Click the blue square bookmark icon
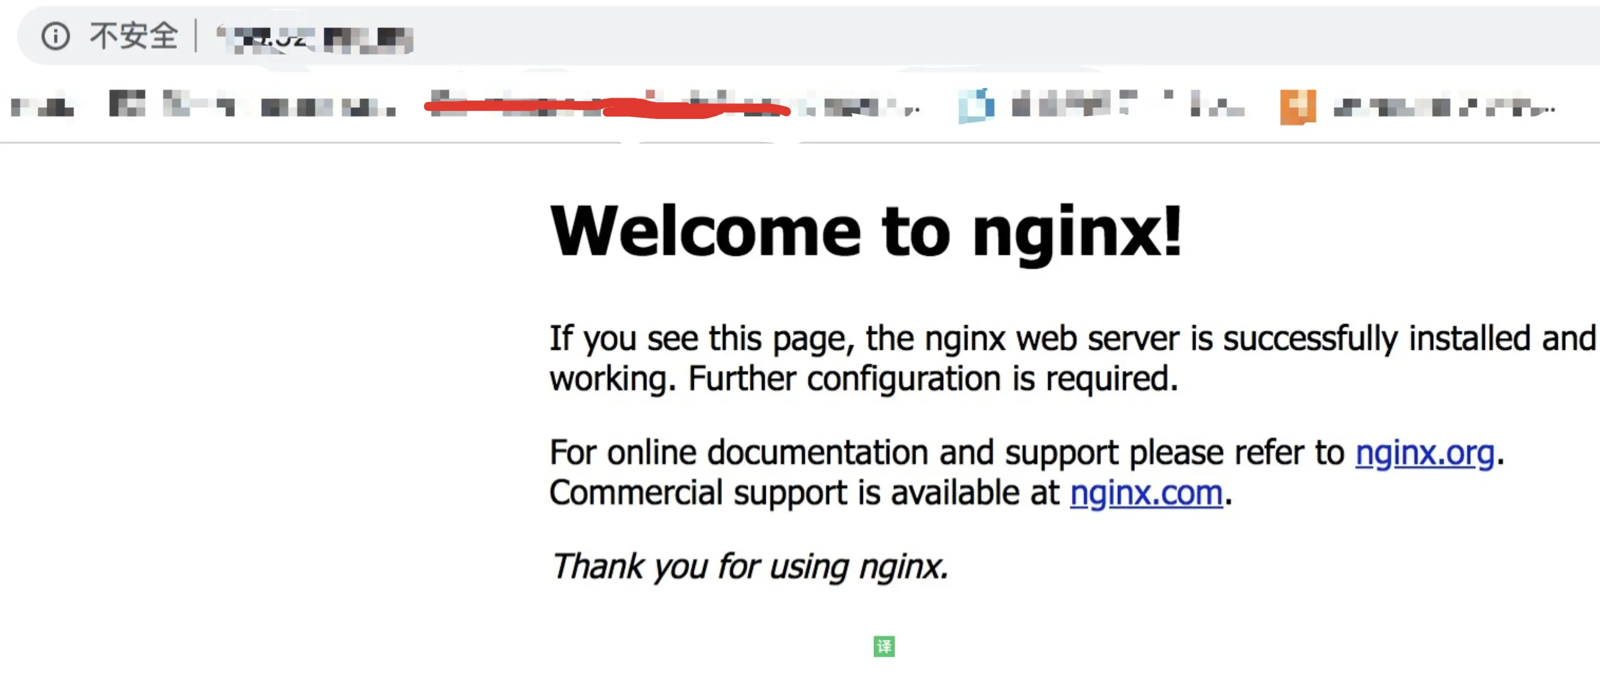Image resolution: width=1600 pixels, height=695 pixels. pos(976,106)
